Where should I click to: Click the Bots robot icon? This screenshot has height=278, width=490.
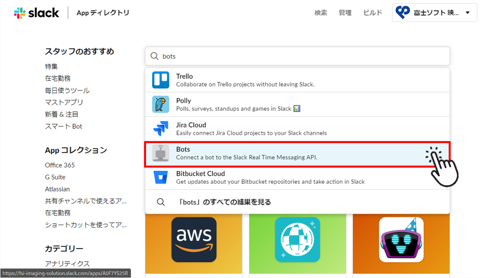pos(161,153)
